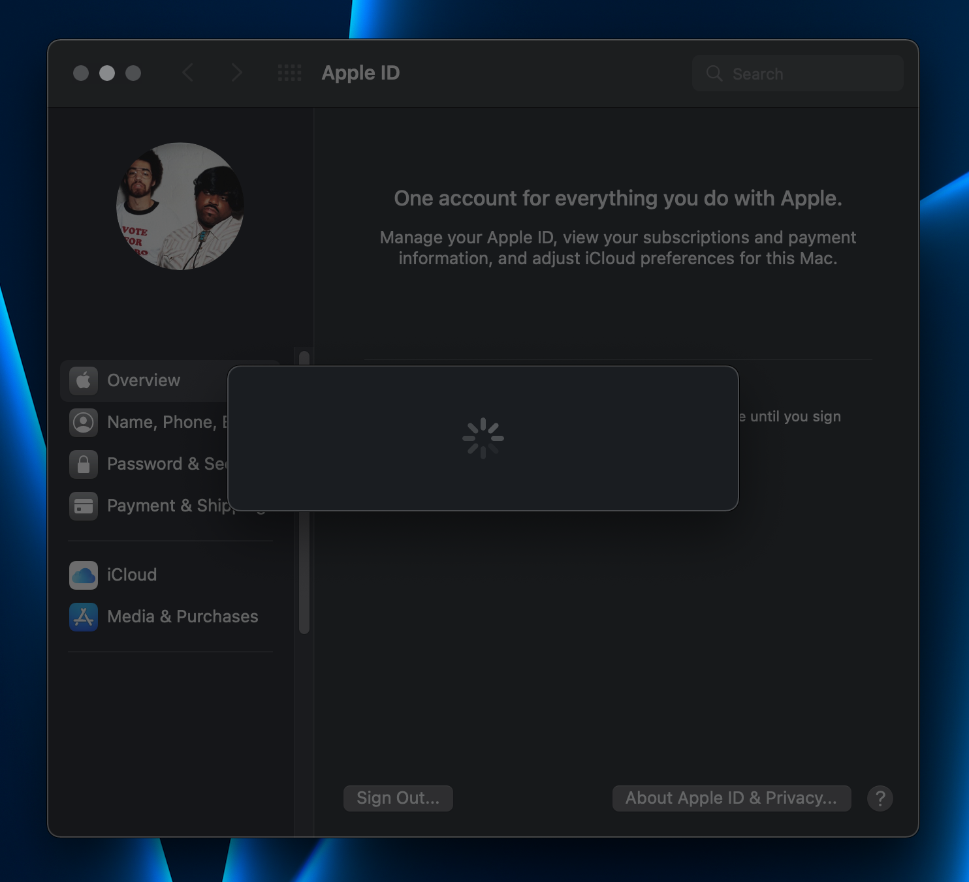Screen dimensions: 969x882
Task: Click the Name, Phone person icon
Action: 84,422
